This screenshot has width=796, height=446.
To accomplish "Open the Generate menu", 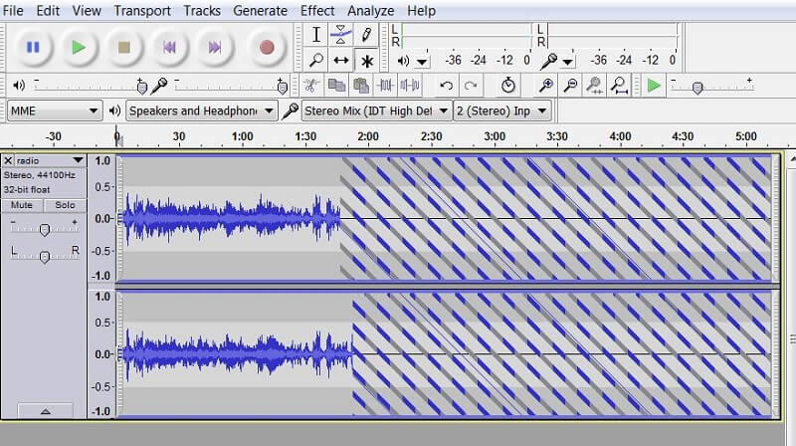I will (260, 10).
